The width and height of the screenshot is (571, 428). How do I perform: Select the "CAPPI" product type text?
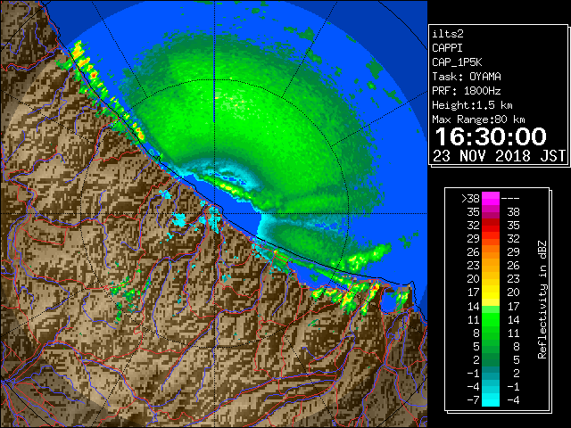tap(447, 48)
